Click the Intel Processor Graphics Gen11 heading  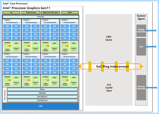(x=26, y=8)
